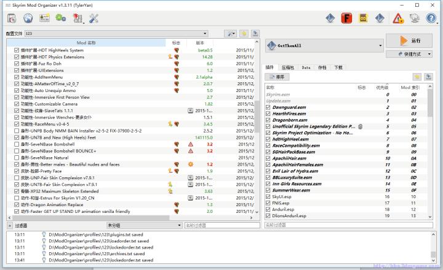Viewport: 443px width, 270px height.
Task: Switch to the 下载 downloads tab
Action: 338,67
